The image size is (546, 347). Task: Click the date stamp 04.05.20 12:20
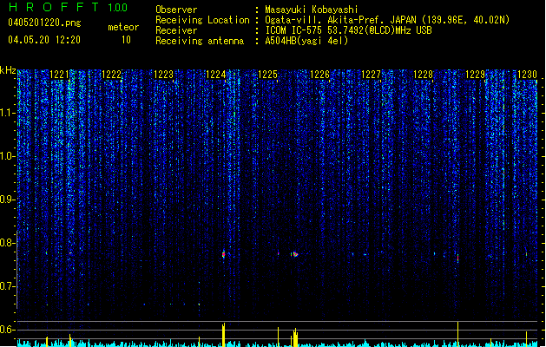[x=44, y=40]
